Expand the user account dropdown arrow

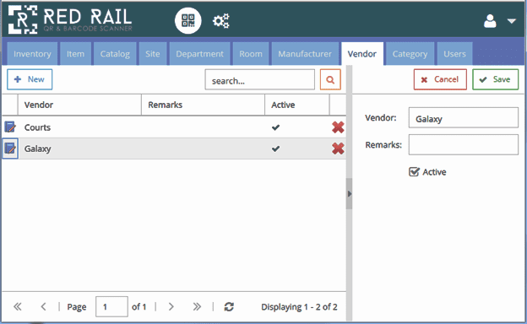(x=512, y=21)
